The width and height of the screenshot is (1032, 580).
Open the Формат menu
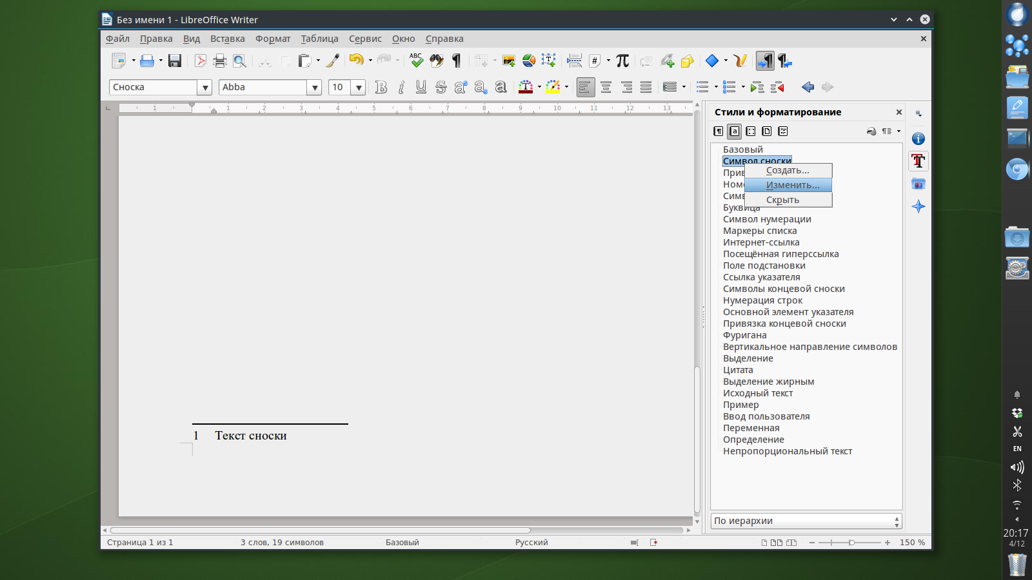coord(272,39)
